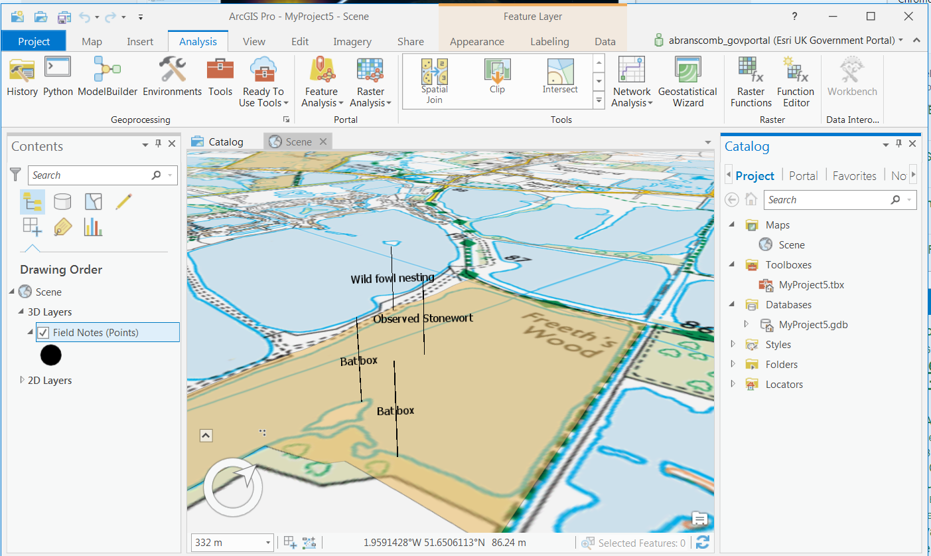The width and height of the screenshot is (931, 556).
Task: Switch to the Imagery ribbon tab
Action: [x=352, y=41]
